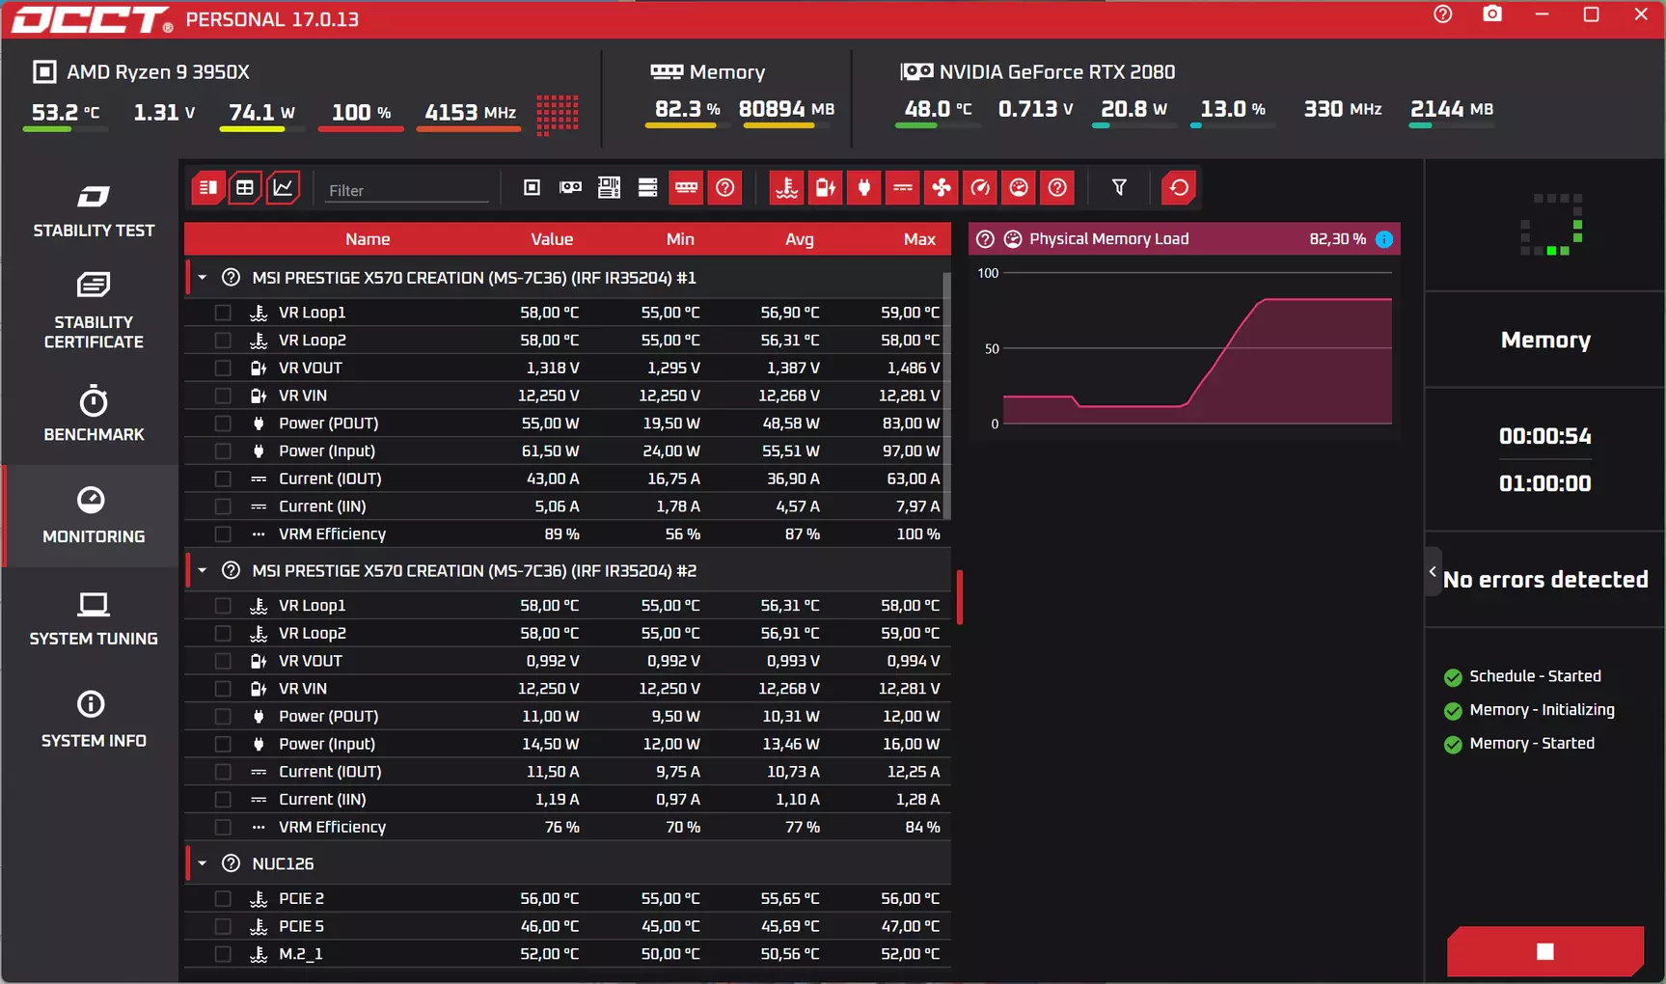Check VRM Efficiency 89 % checkbox
1666x984 pixels.
point(223,534)
